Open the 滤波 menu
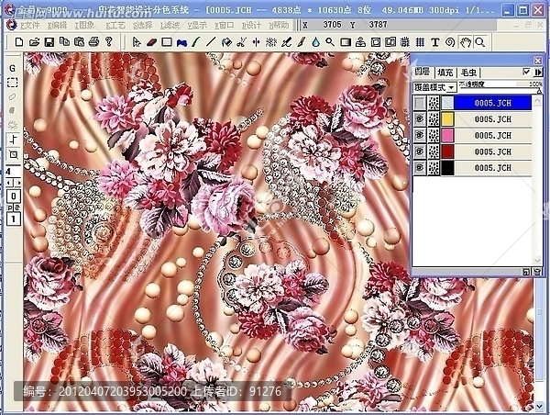This screenshot has width=550, height=415. 170,26
